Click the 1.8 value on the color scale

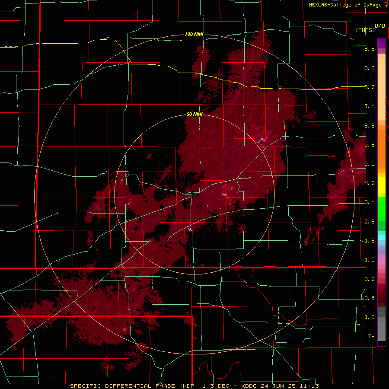coord(370,241)
